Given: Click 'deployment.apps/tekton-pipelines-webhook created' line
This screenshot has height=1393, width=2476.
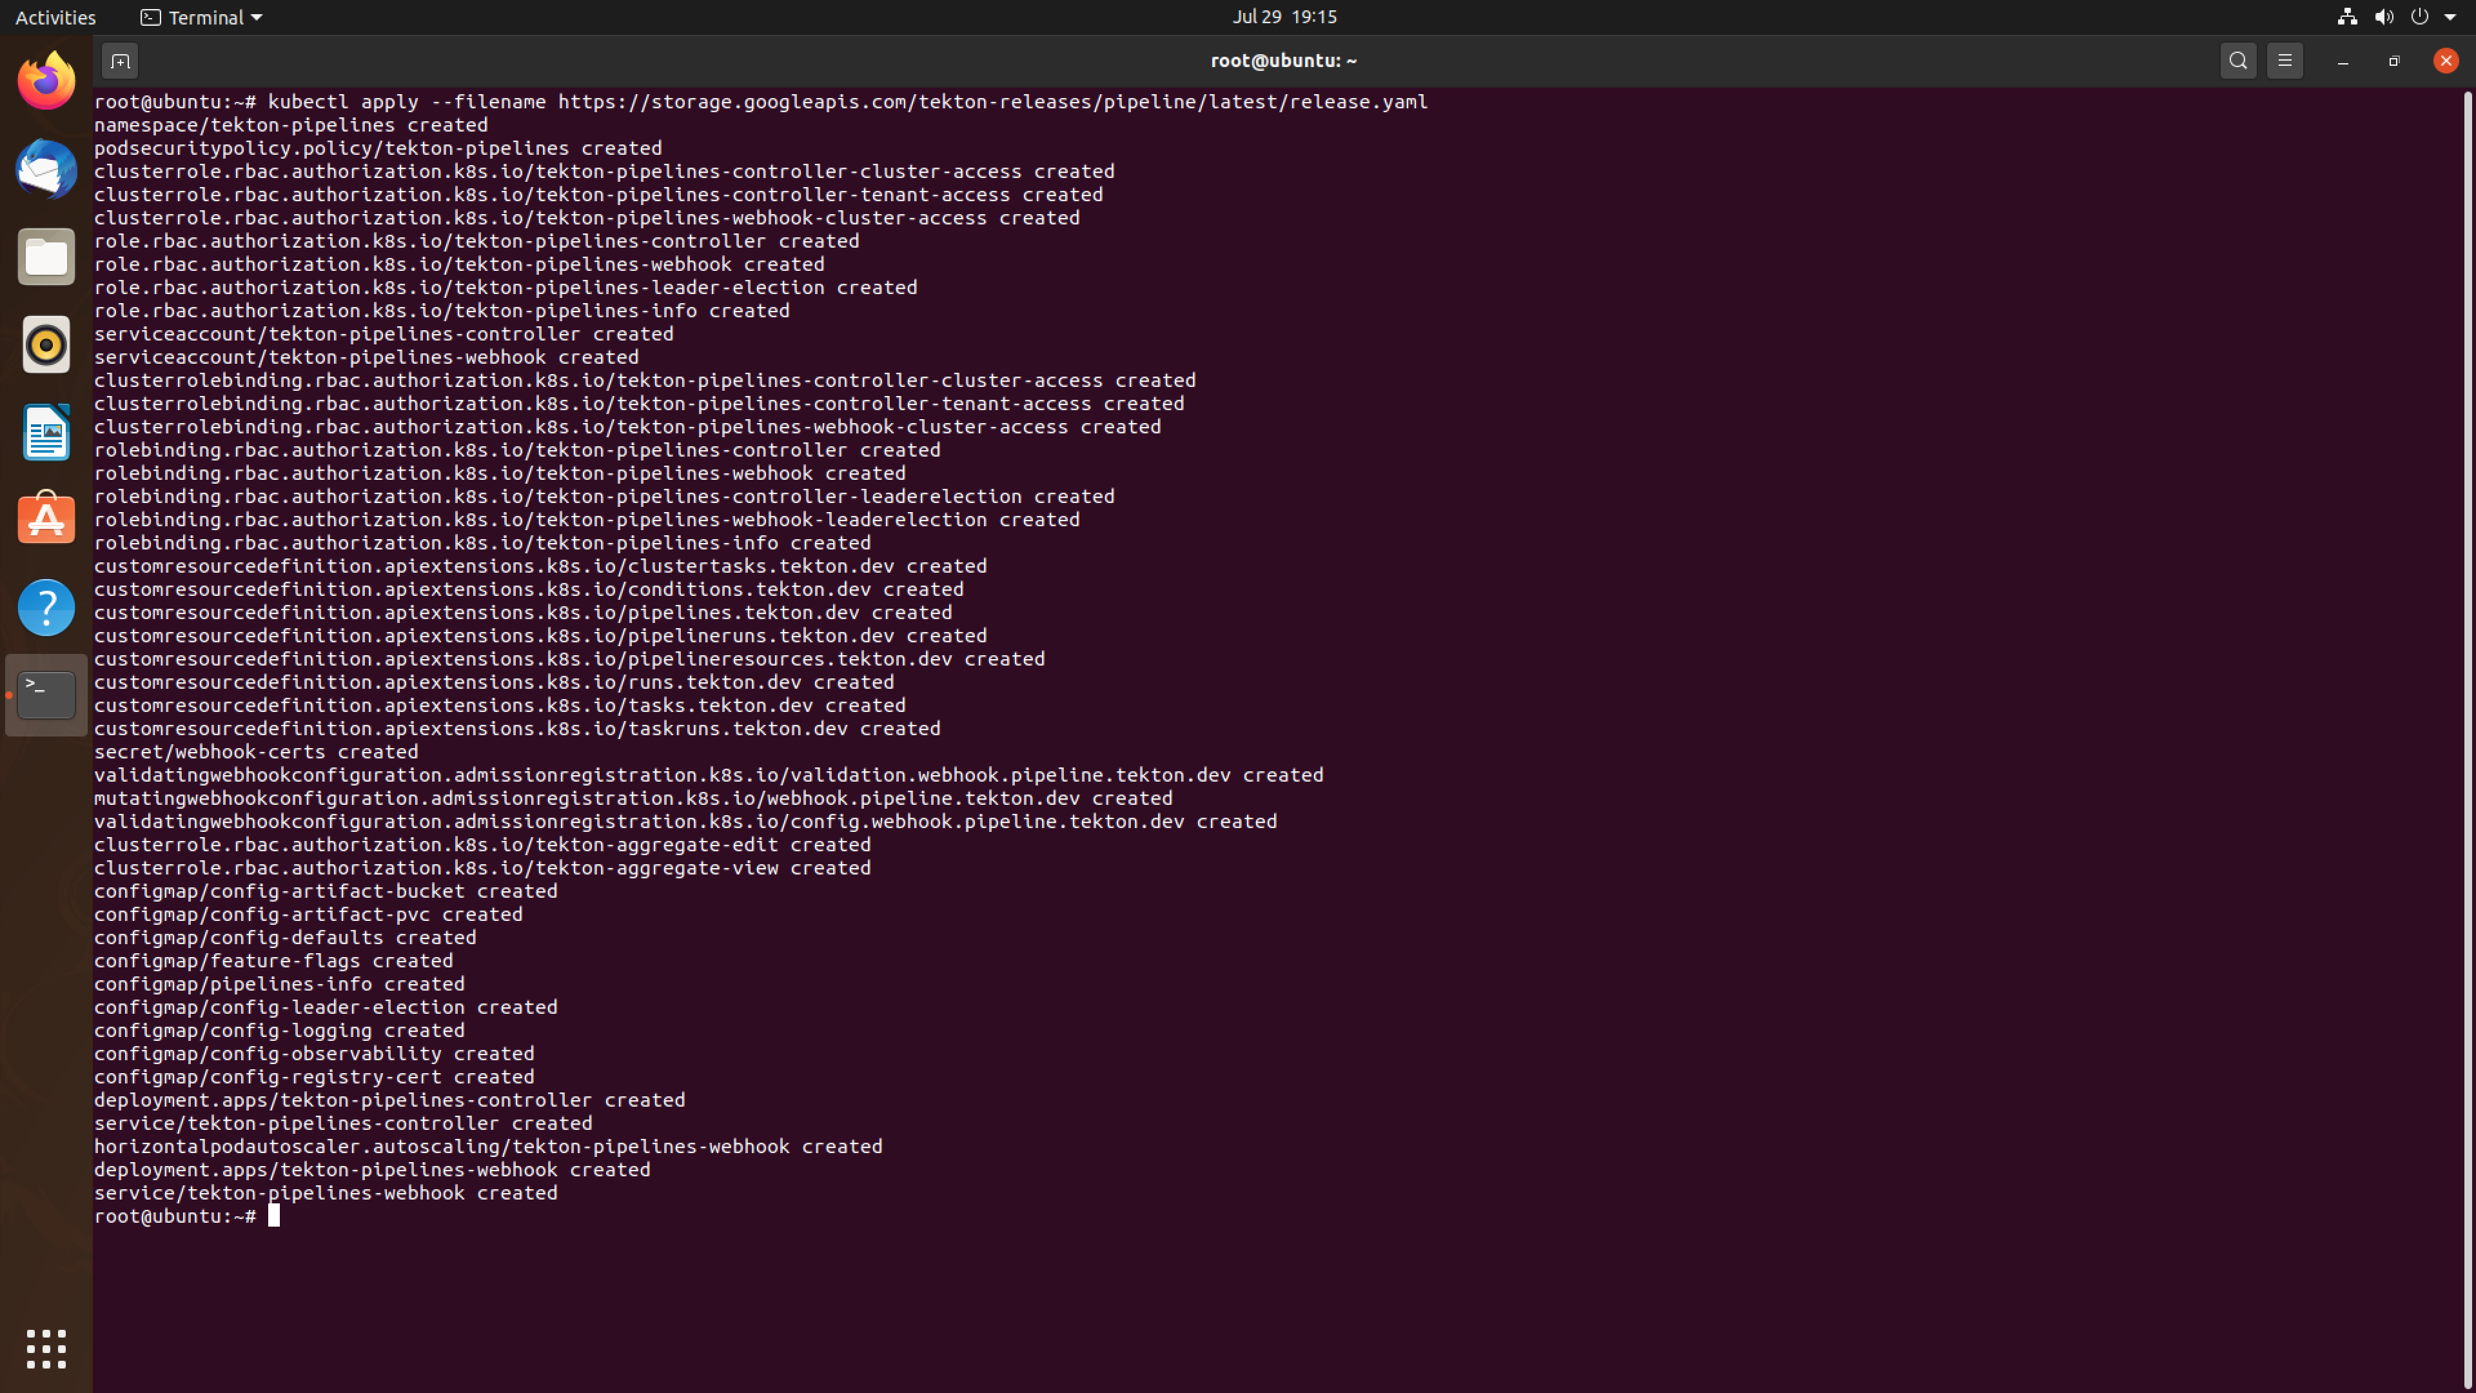Looking at the screenshot, I should pyautogui.click(x=372, y=1169).
